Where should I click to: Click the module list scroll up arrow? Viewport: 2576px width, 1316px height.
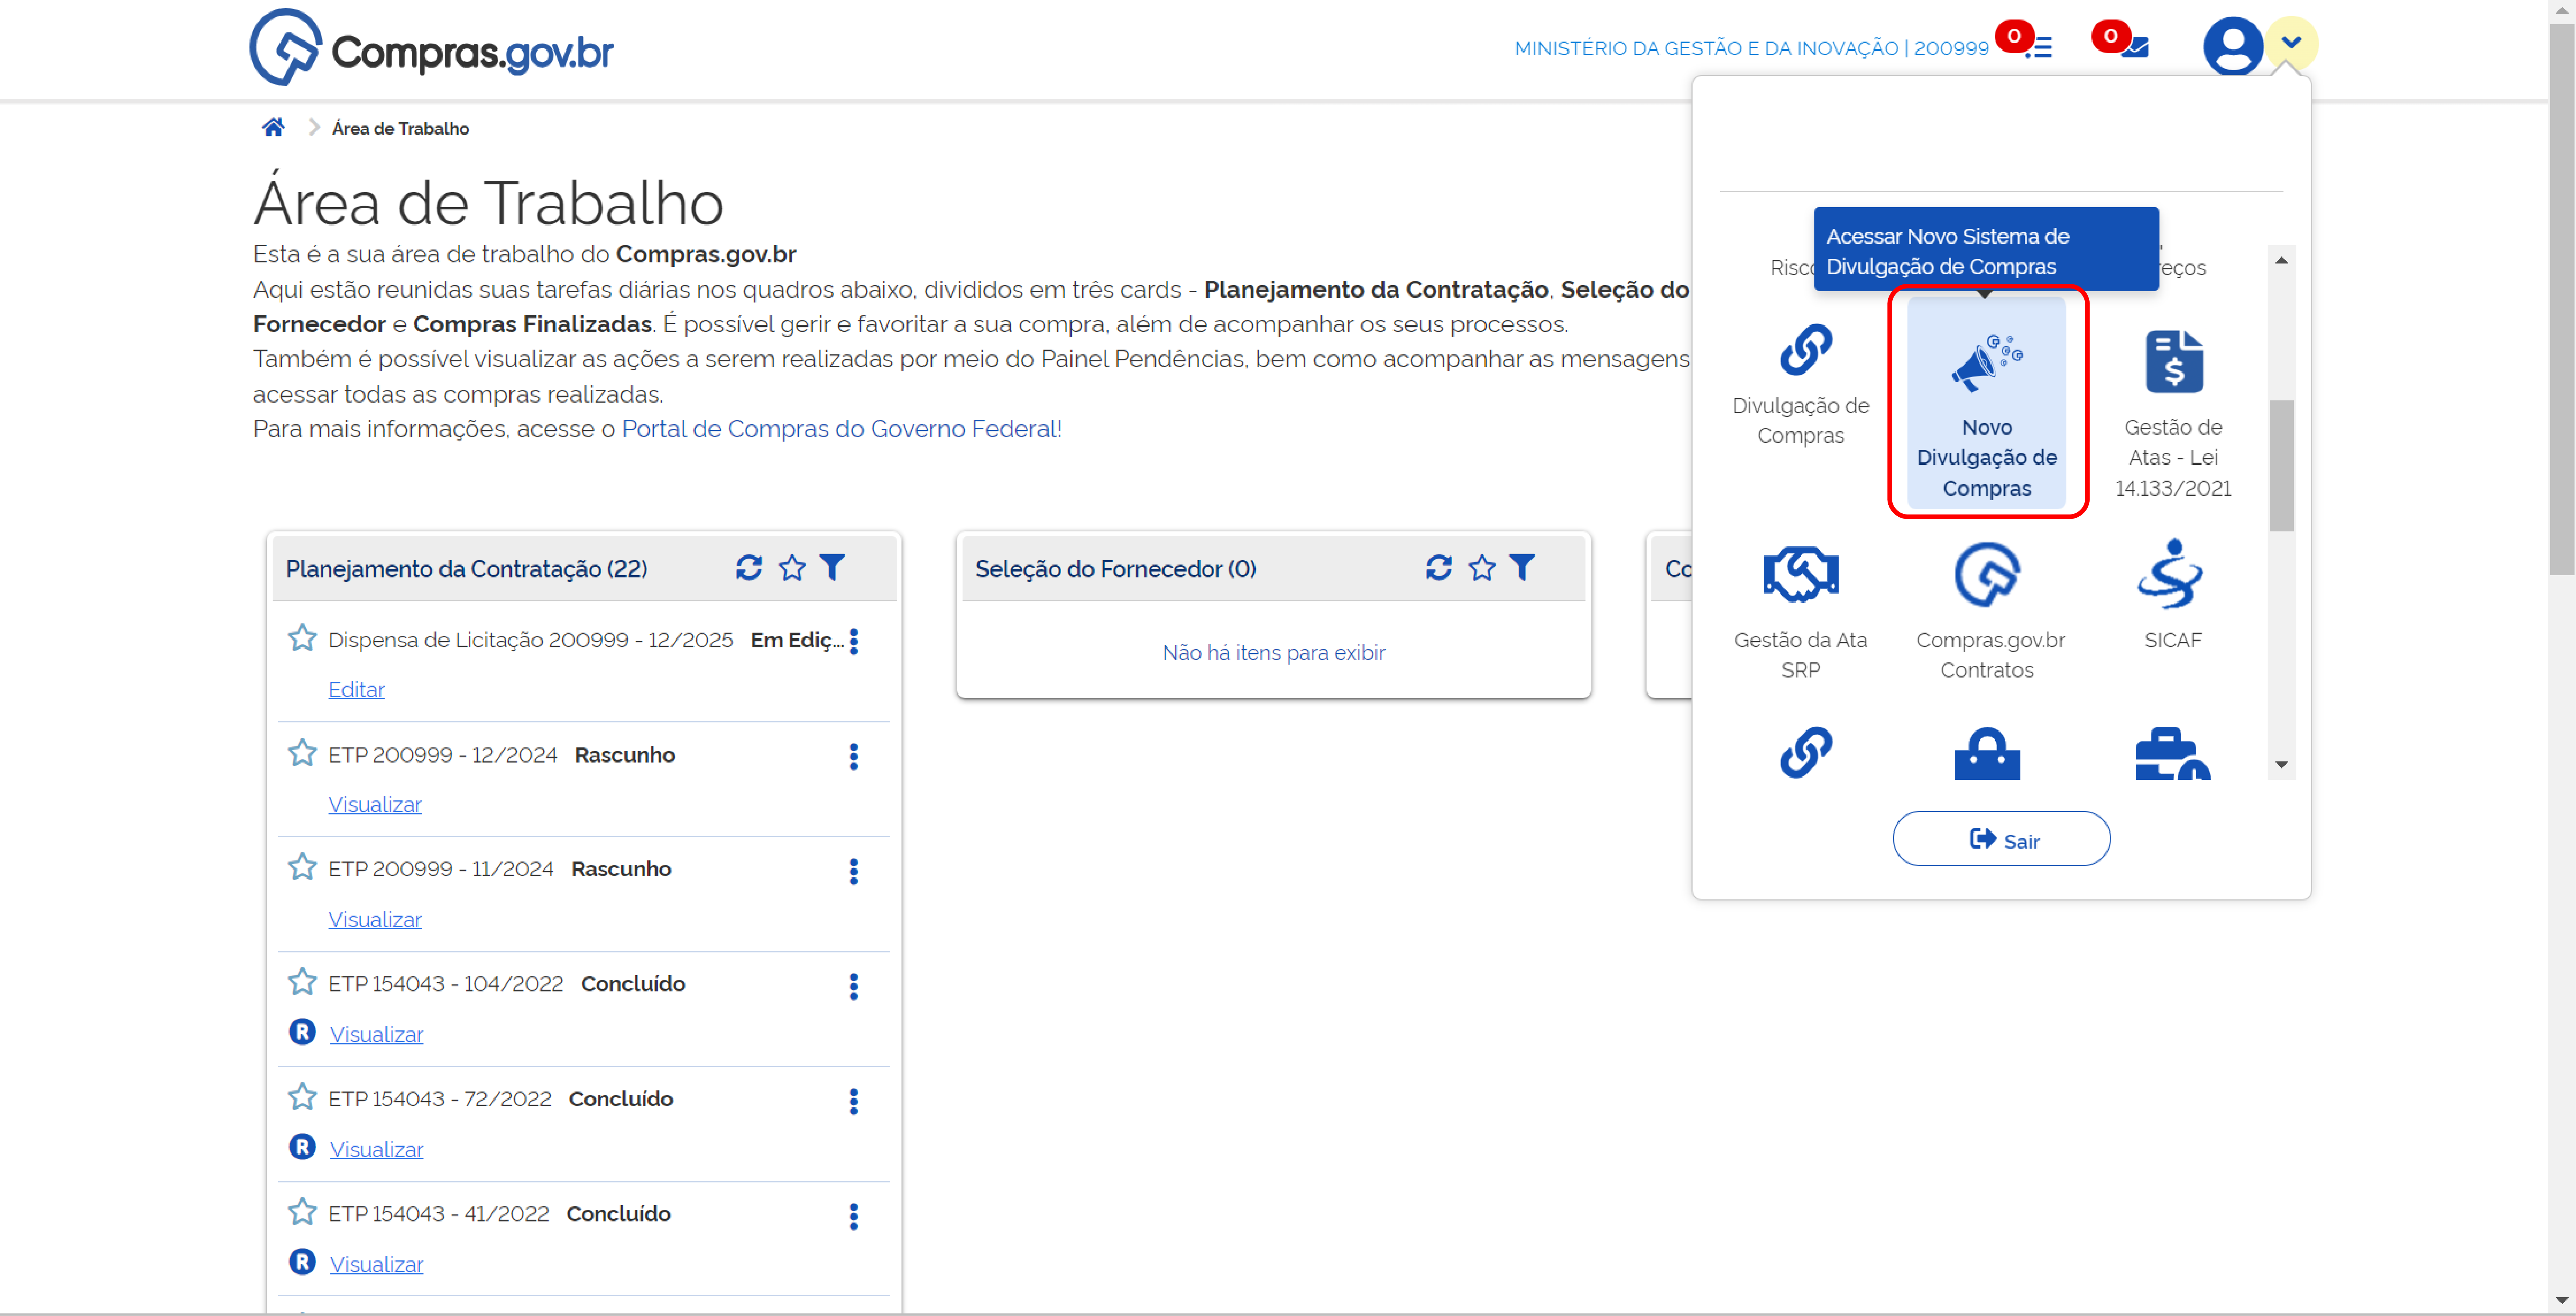[2281, 260]
